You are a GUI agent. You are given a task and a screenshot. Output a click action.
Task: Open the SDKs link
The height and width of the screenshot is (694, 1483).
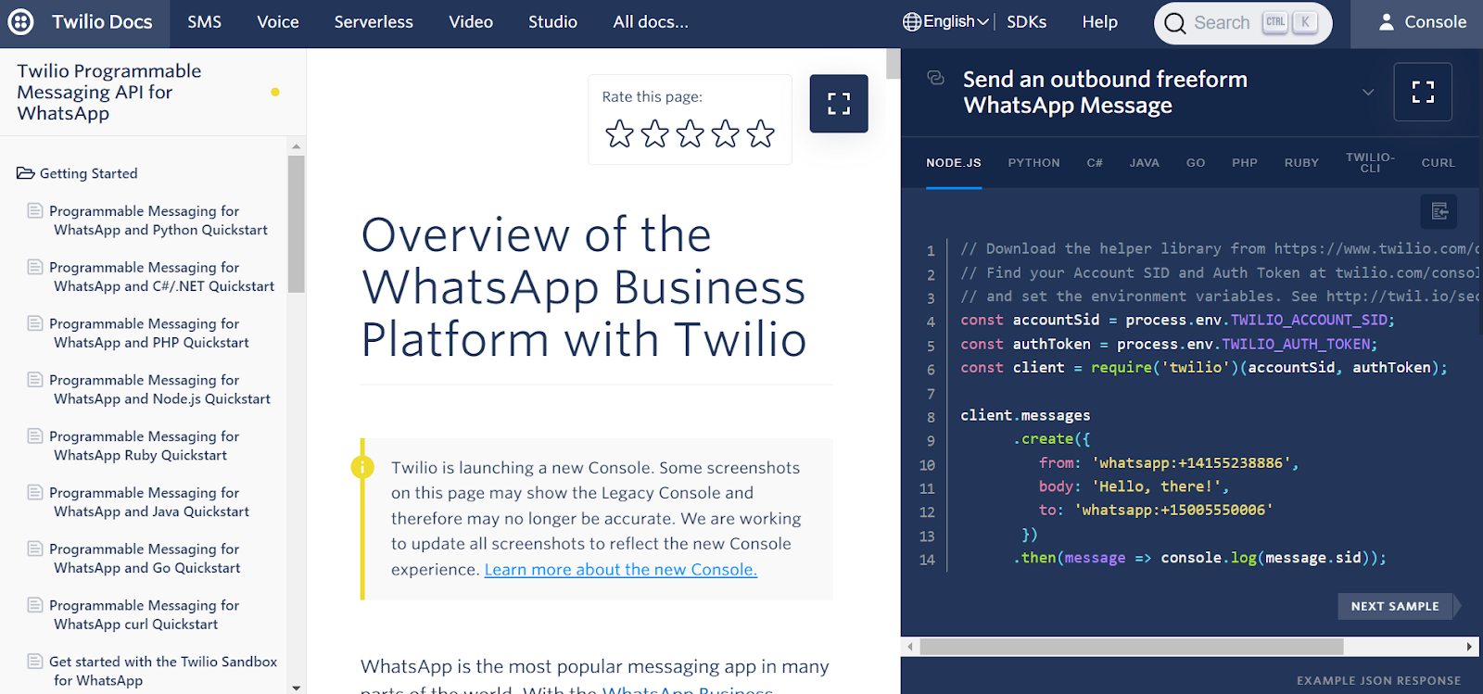[1027, 21]
